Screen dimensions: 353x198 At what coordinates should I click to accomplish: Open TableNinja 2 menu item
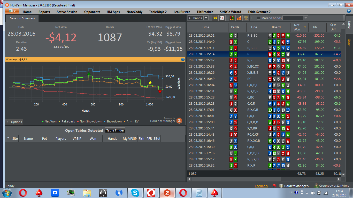158,12
